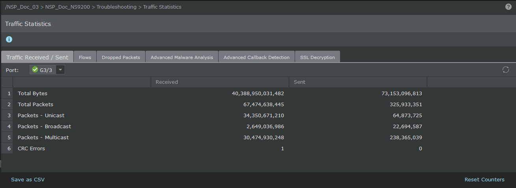Click the Received column header
This screenshot has width=516, height=188.
(220, 82)
